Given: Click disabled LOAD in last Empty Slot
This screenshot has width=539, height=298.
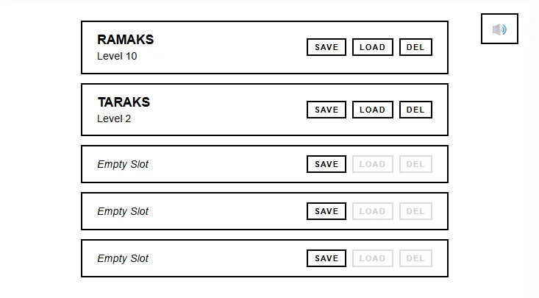Looking at the screenshot, I should 372,258.
